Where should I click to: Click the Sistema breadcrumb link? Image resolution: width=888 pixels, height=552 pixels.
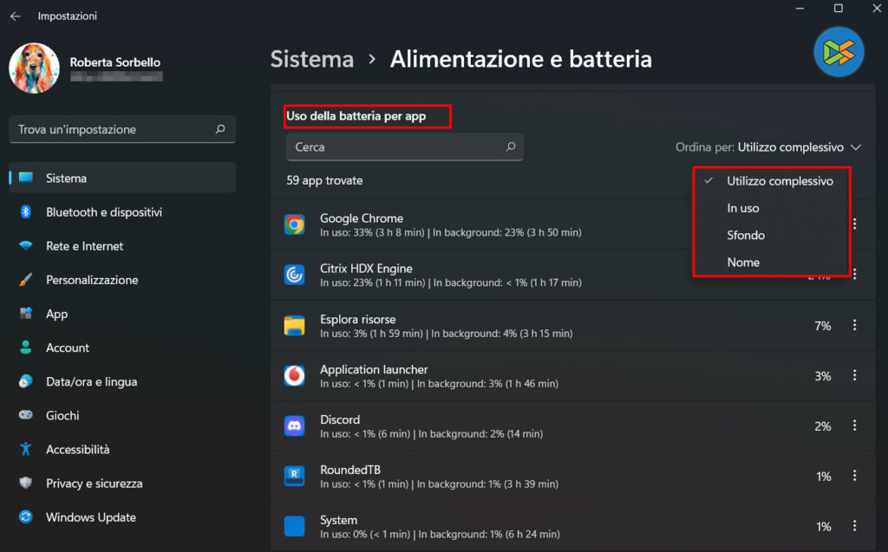click(312, 59)
